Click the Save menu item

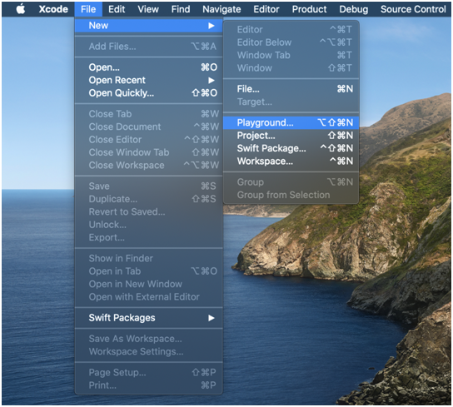click(x=148, y=186)
